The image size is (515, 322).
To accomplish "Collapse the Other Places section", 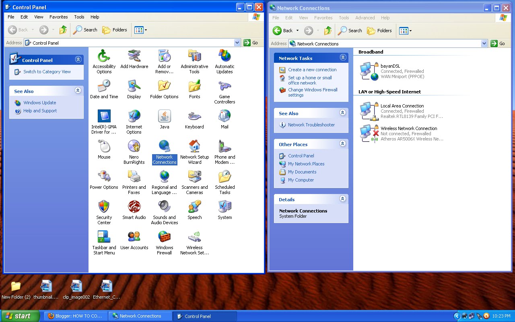I will click(343, 144).
